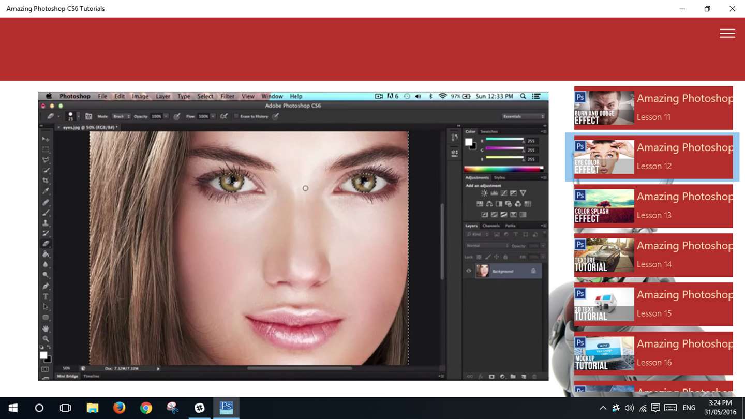This screenshot has height=419, width=745.
Task: Open the layer blend mode Normal dropdown
Action: pos(487,246)
